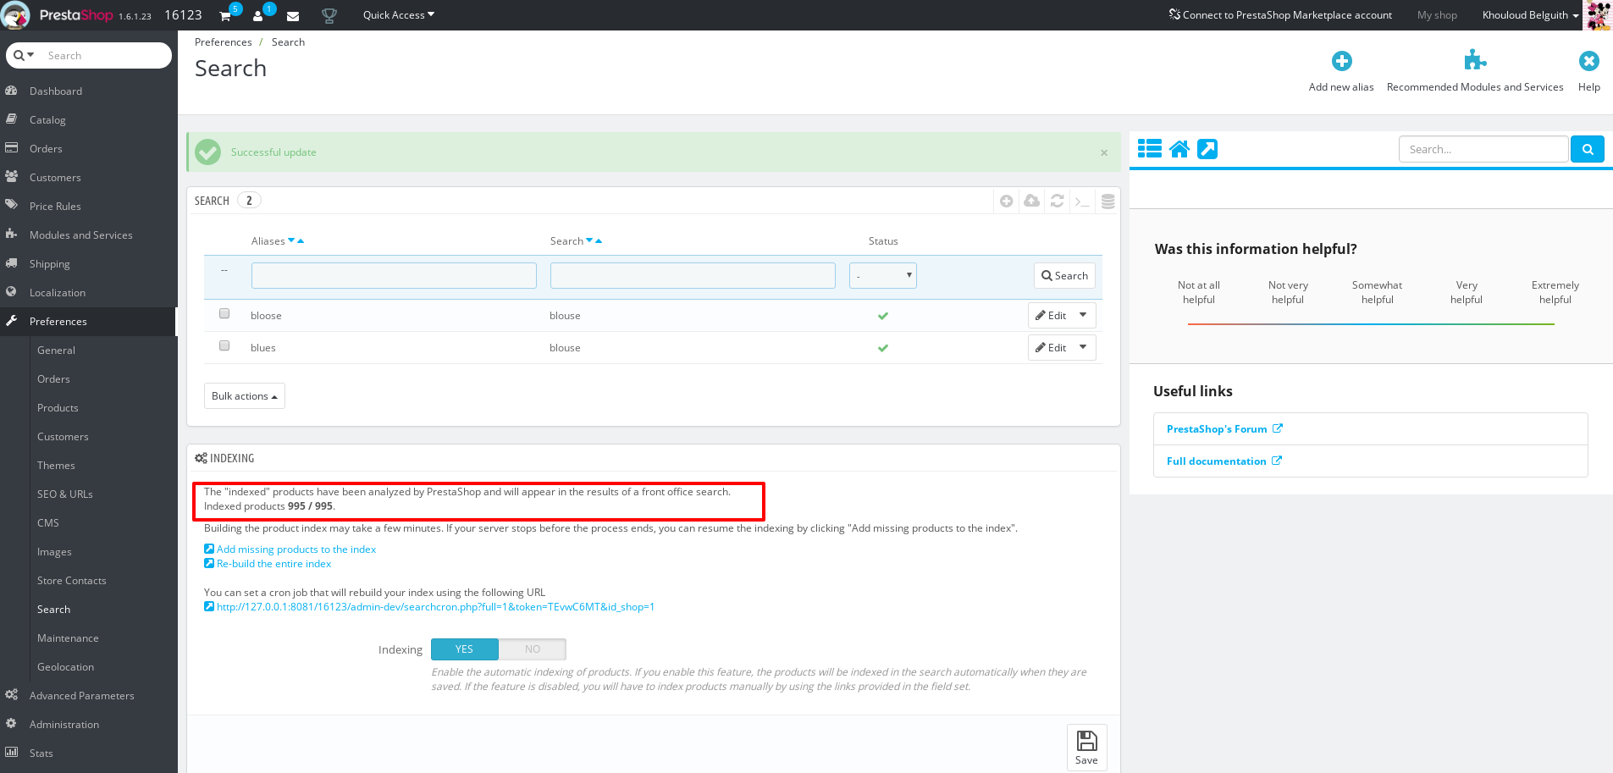Toggle status checkmark for blues alias
Viewport: 1613px width, 773px height.
click(883, 348)
